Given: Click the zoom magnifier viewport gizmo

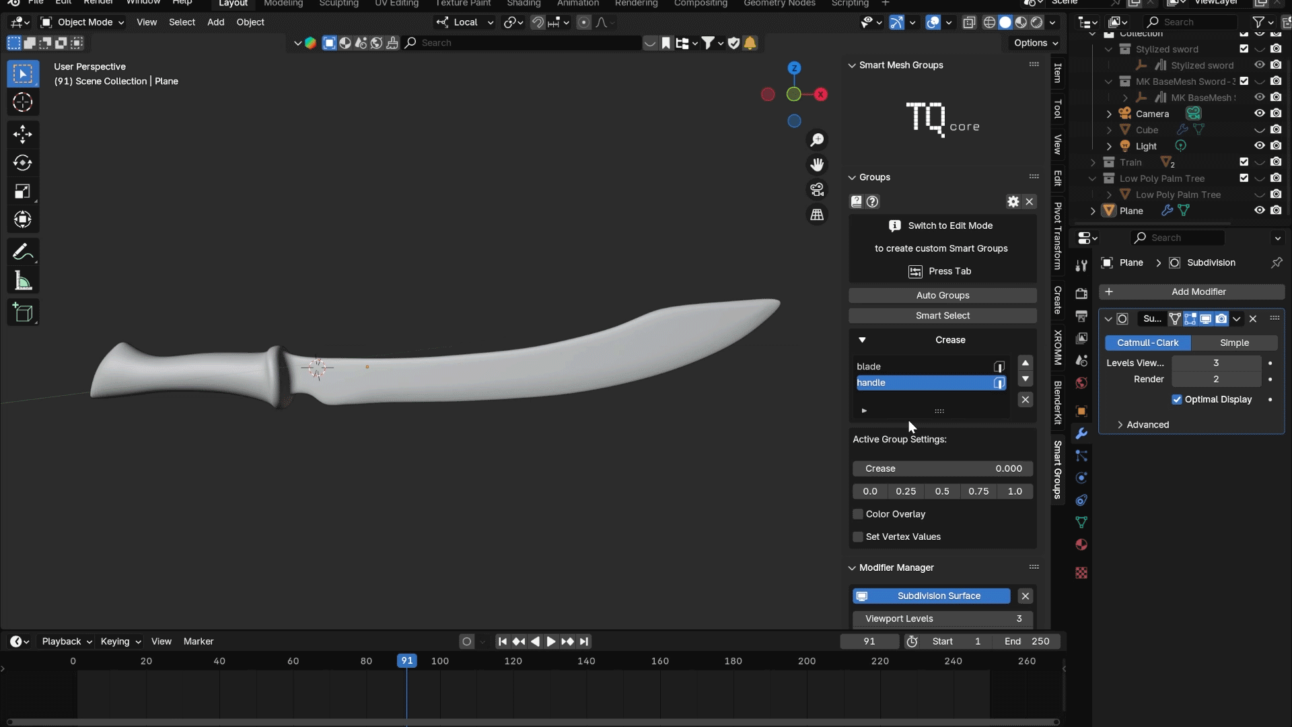Looking at the screenshot, I should tap(817, 140).
